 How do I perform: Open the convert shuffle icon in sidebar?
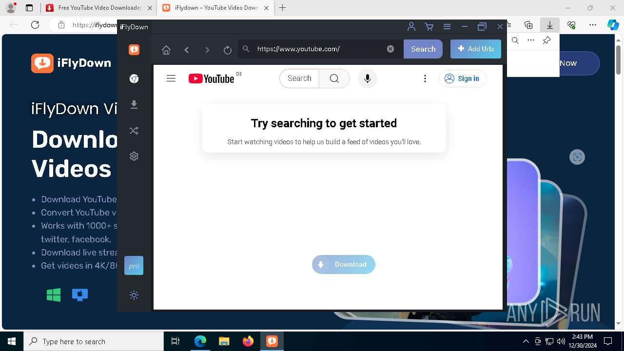(134, 131)
